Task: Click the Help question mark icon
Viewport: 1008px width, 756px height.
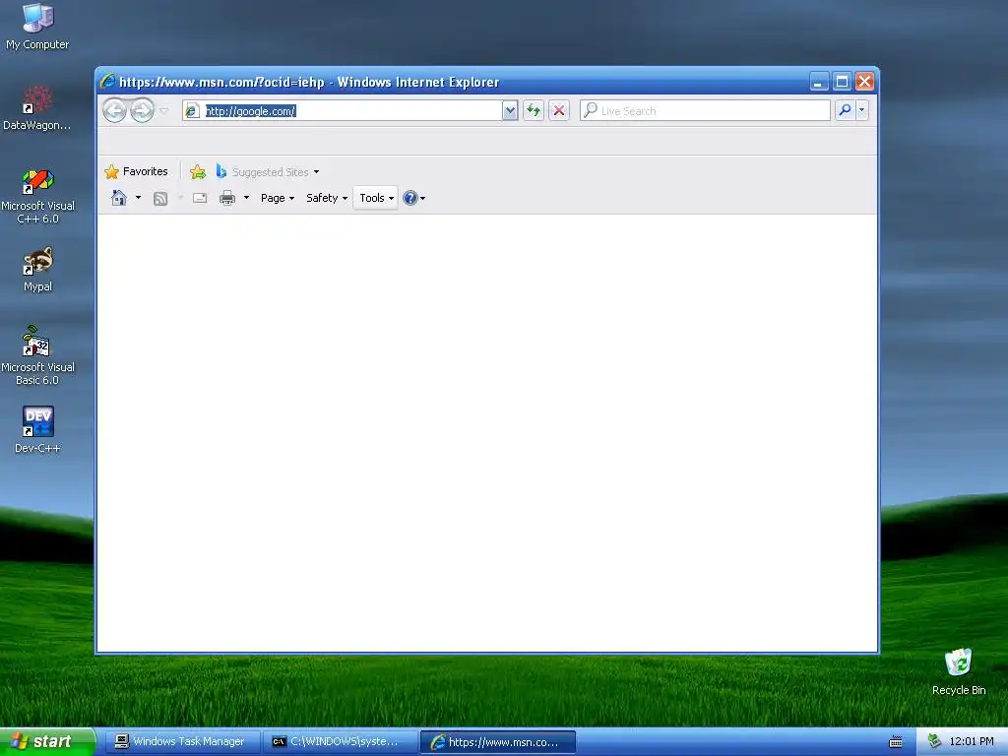Action: [410, 198]
